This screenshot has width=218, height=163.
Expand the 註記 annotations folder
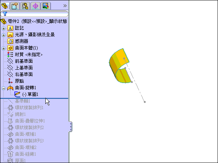coord(3,28)
